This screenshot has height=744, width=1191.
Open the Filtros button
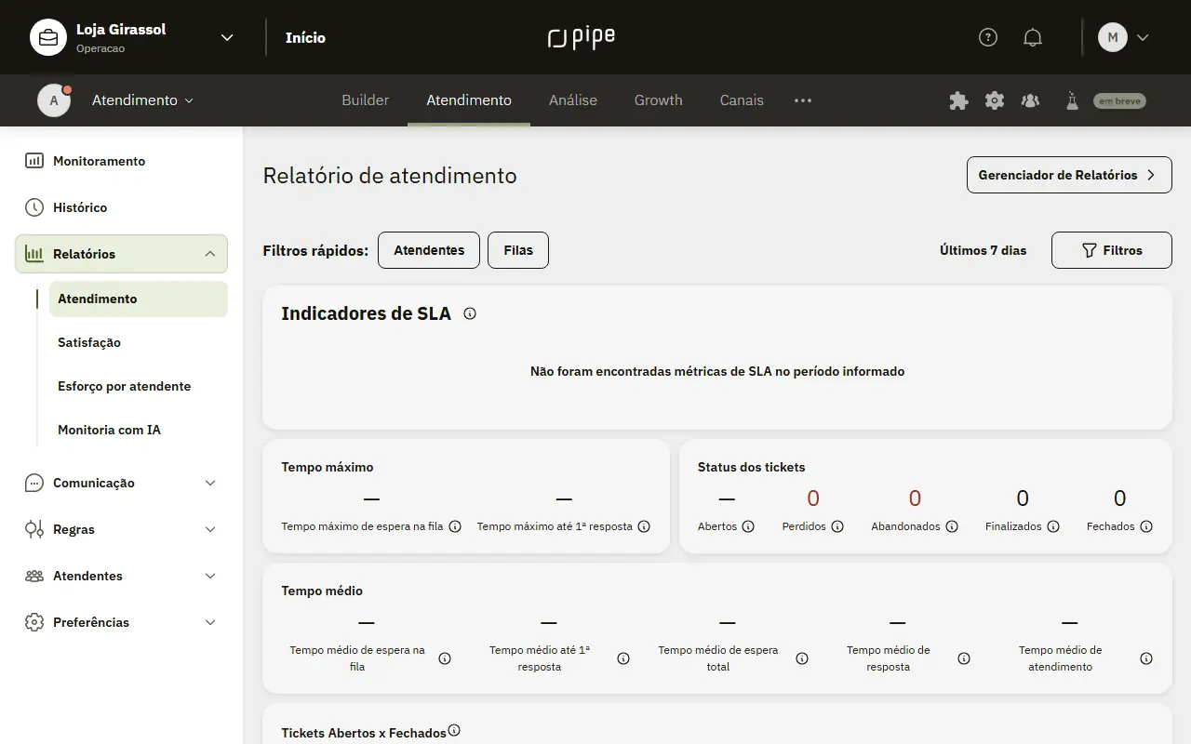1112,250
